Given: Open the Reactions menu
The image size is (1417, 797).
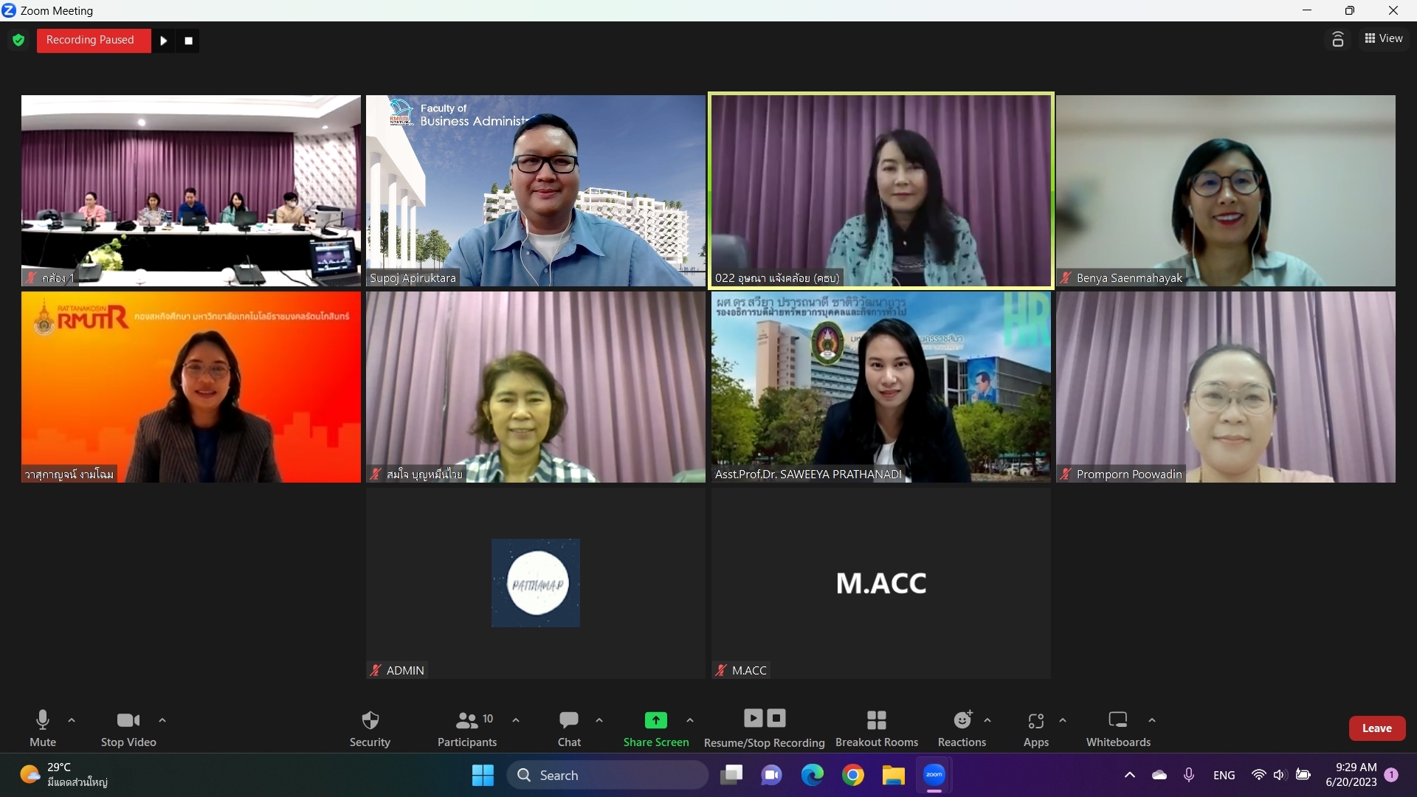Looking at the screenshot, I should tap(962, 728).
